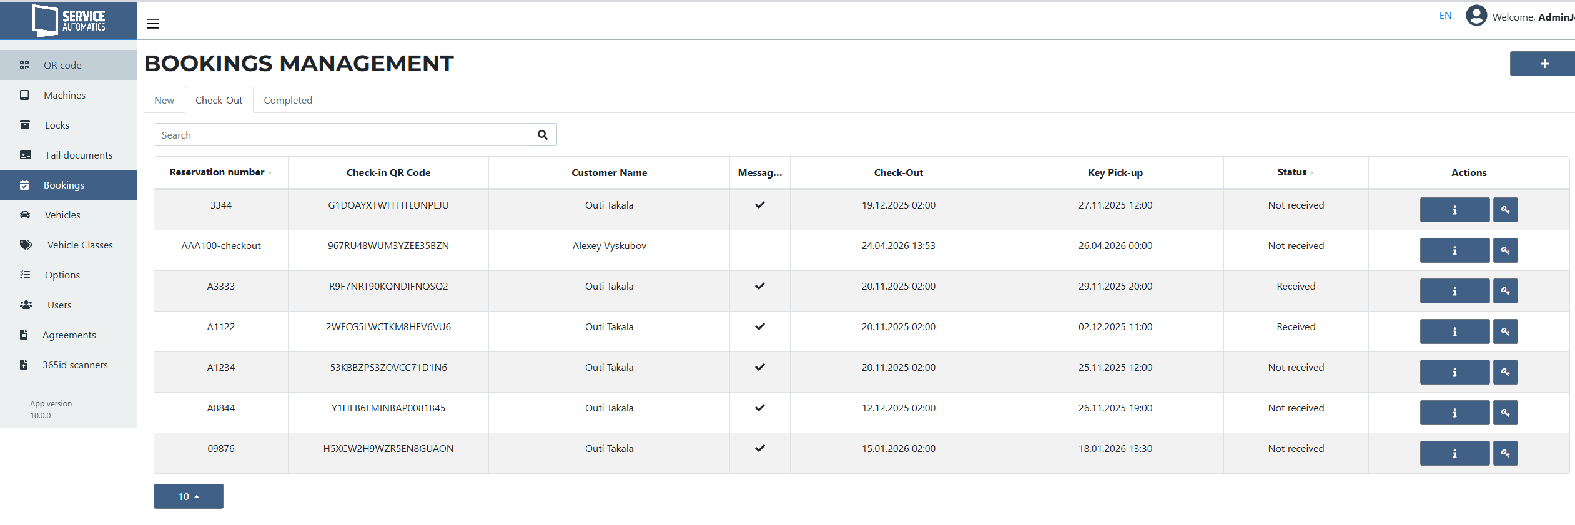Screen dimensions: 1575x525
Task: Open Options in sidebar
Action: click(68, 275)
